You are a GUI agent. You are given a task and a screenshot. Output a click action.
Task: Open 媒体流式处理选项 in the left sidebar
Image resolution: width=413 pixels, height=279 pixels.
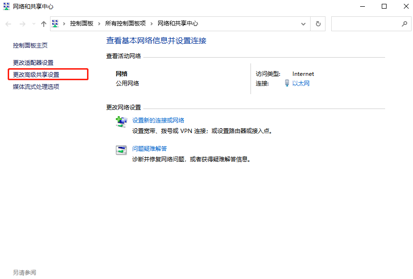(x=36, y=86)
